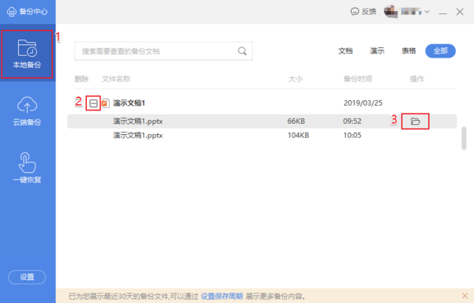Screen dimensions: 474x303
Task: Open 一键恢复 one-click restore
Action: tap(27, 168)
